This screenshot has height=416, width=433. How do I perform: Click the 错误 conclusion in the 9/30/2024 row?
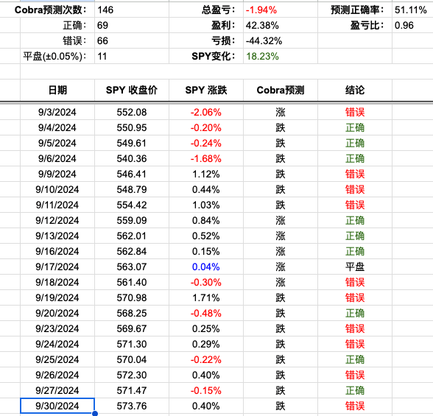(355, 406)
